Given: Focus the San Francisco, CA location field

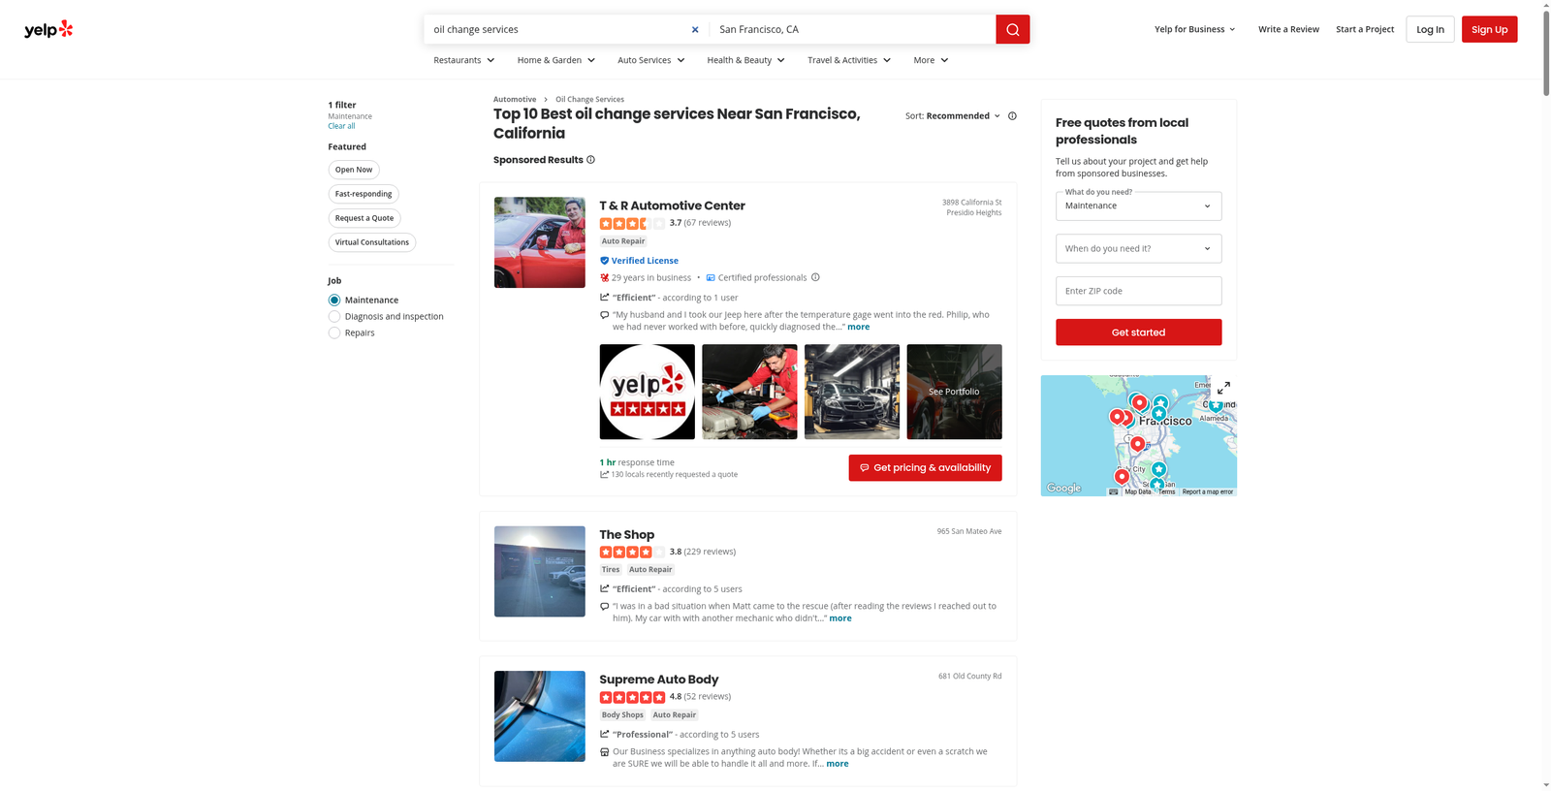Looking at the screenshot, I should click(x=853, y=29).
